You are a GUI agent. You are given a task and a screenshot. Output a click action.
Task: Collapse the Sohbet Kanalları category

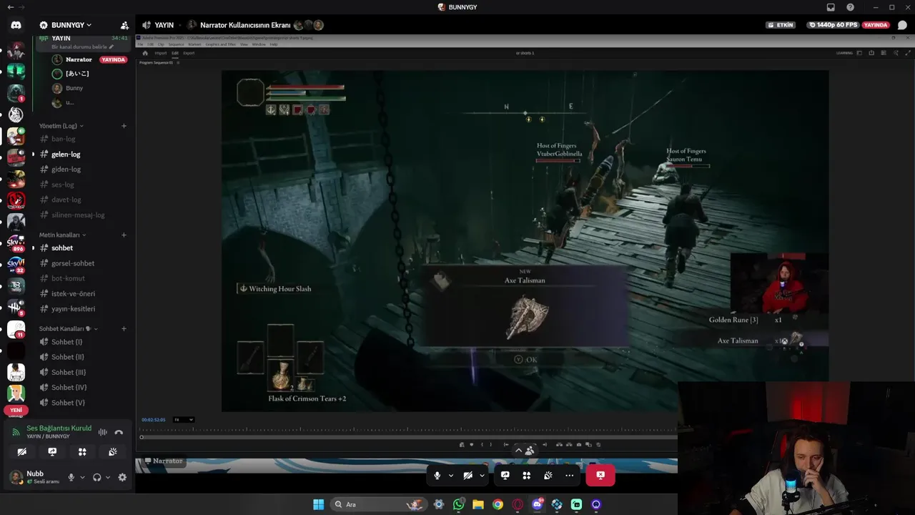click(x=68, y=329)
